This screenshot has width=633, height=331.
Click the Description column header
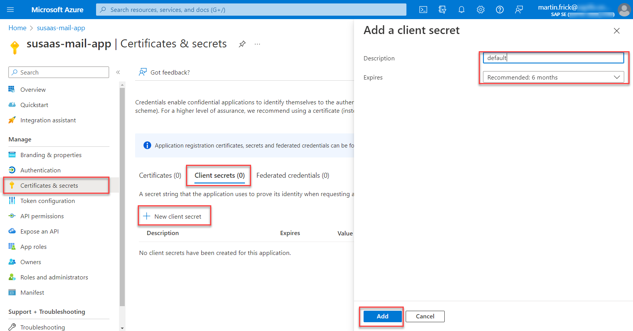point(163,233)
